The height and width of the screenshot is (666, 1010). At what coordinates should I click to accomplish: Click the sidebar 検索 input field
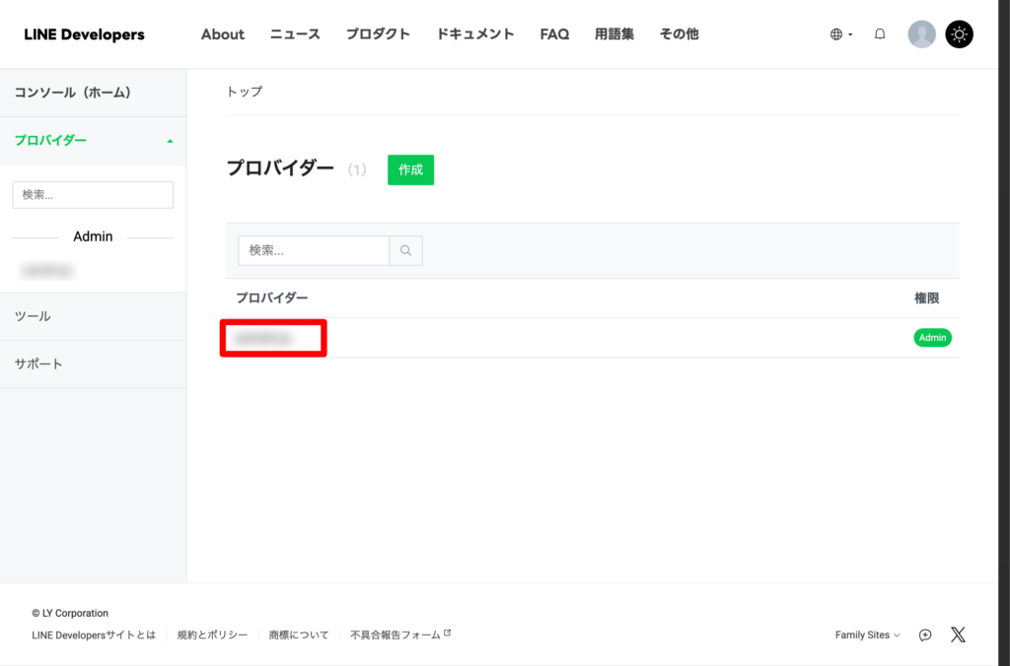pos(93,195)
